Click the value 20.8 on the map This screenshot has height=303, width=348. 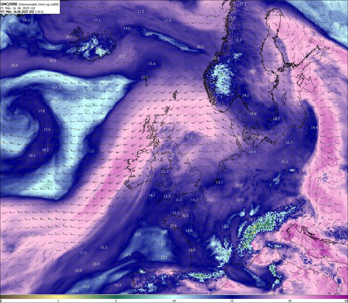(14, 65)
